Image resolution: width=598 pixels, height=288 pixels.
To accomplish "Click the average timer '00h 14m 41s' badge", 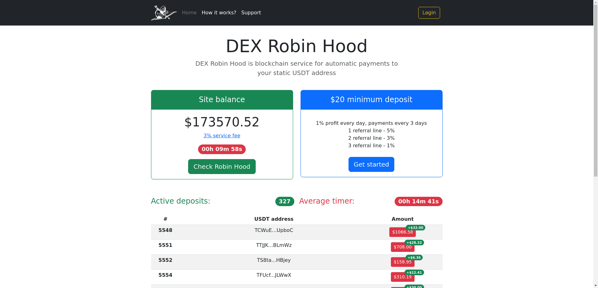I will [x=418, y=201].
